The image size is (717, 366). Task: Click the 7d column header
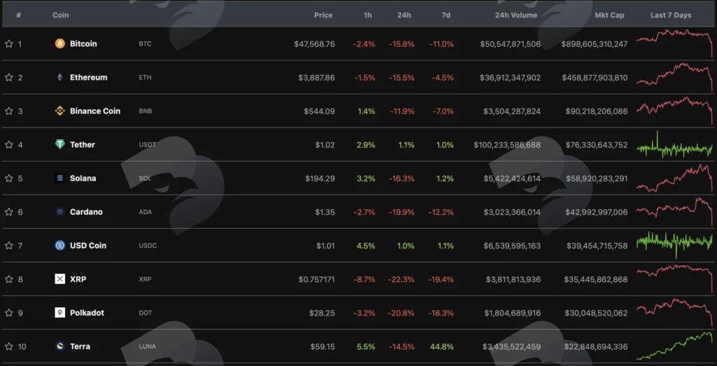(446, 15)
